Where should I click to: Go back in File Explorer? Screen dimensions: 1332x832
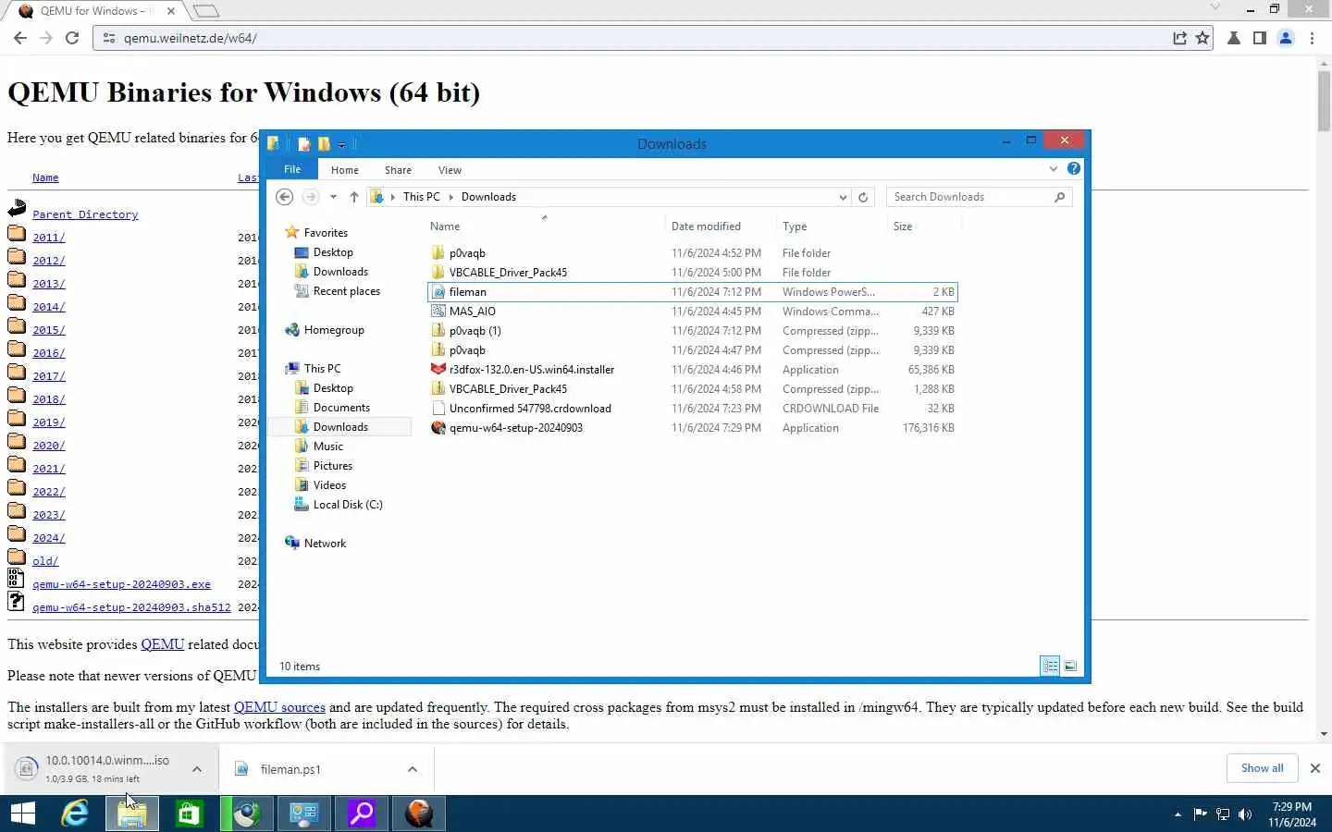point(285,197)
